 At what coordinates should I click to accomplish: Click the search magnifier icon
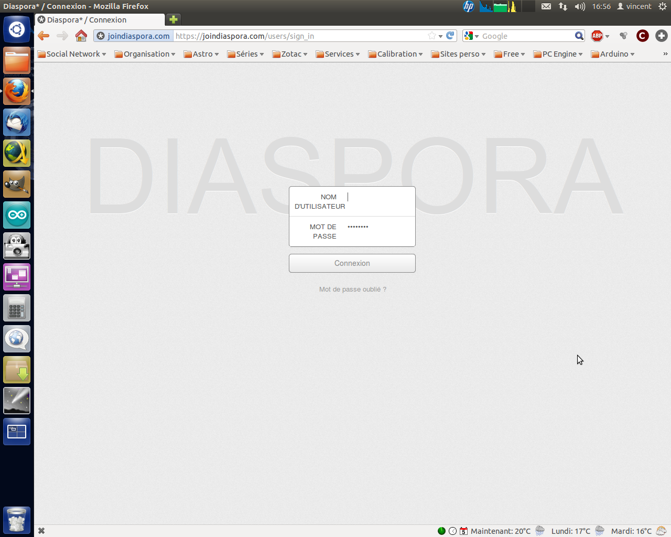click(579, 36)
